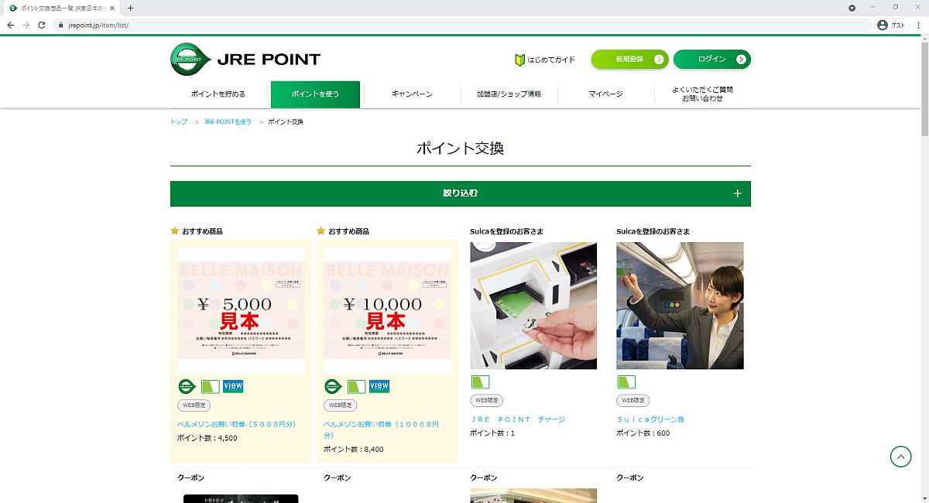Click the ポイント交換 page heading

461,148
